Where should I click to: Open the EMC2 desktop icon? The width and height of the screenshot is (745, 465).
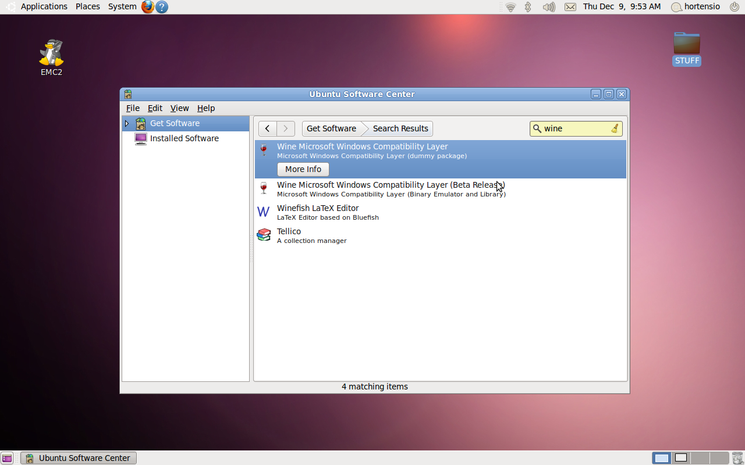pos(51,58)
